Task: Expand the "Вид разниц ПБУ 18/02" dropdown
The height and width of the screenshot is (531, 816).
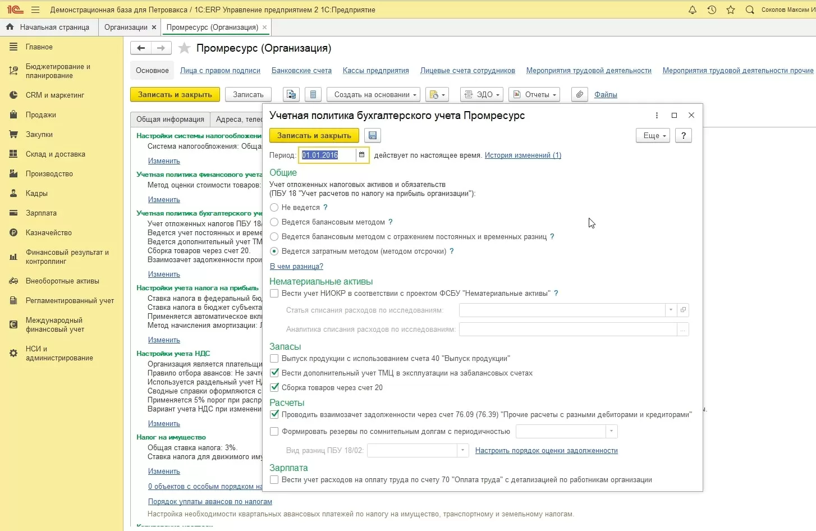Action: [x=463, y=450]
